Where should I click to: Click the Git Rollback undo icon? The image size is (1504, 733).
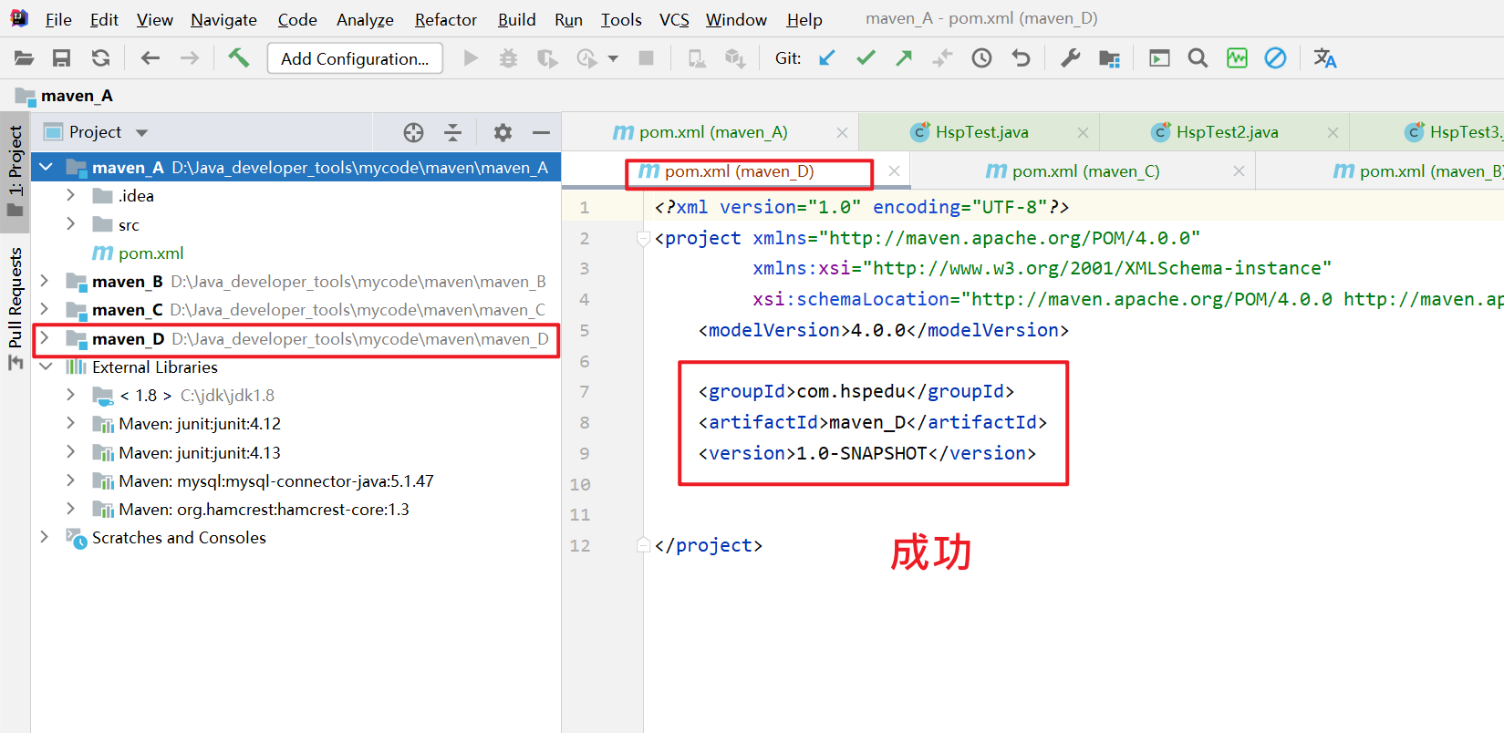coord(1021,58)
